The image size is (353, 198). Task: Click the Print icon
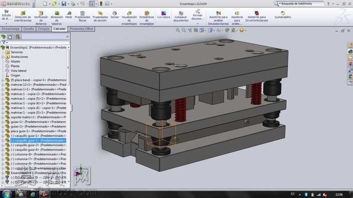73,3
